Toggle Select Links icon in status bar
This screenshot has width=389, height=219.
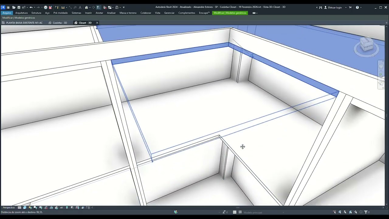[335, 212]
